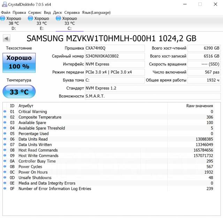Image resolution: width=223 pixels, height=218 pixels.
Task: Click the Хорошо 100 % health status button
Action: (19, 62)
